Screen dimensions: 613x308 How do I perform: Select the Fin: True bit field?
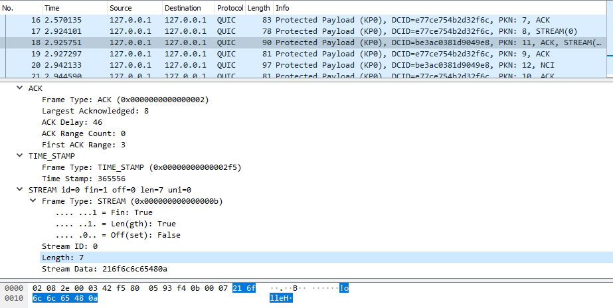click(104, 212)
